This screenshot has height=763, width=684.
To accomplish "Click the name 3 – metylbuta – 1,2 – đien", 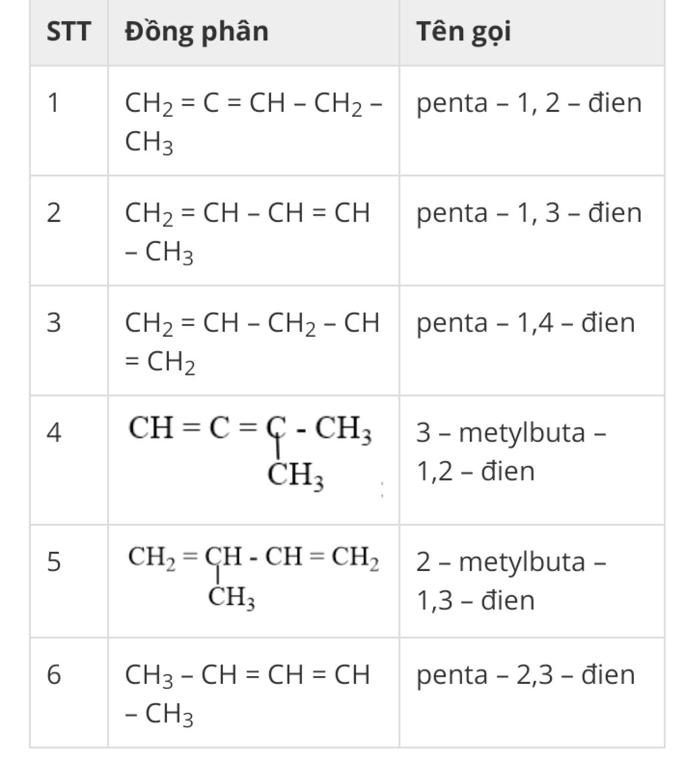I will coord(511,452).
